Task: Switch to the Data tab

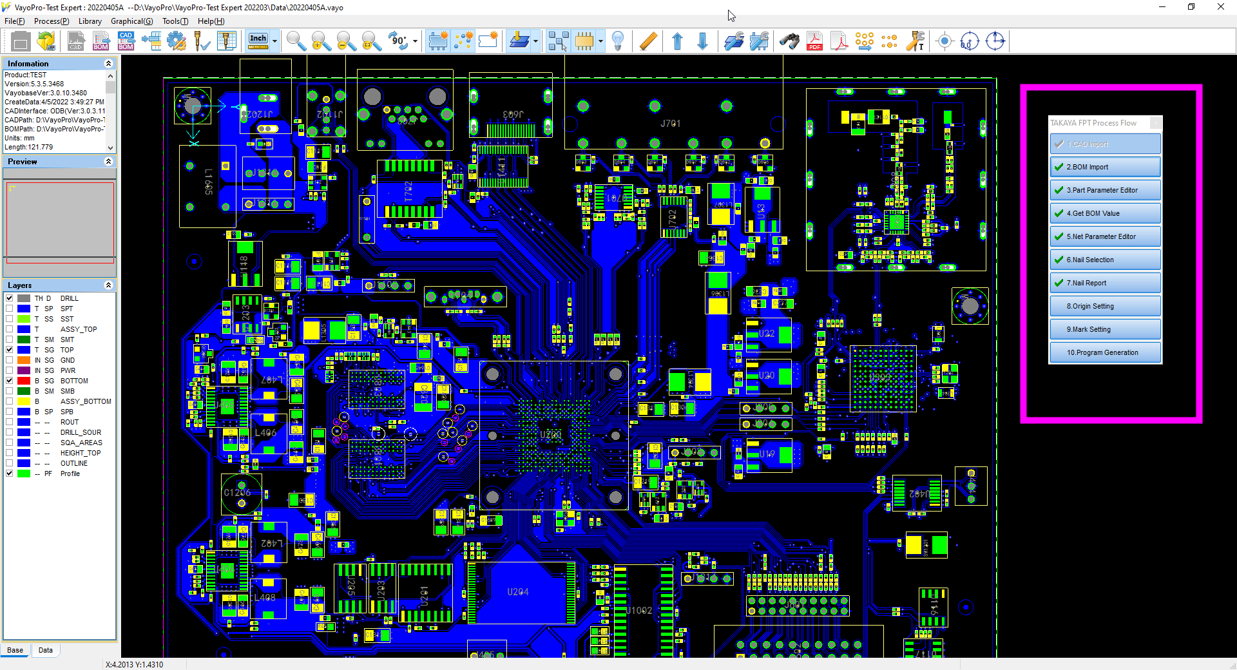Action: click(x=45, y=650)
